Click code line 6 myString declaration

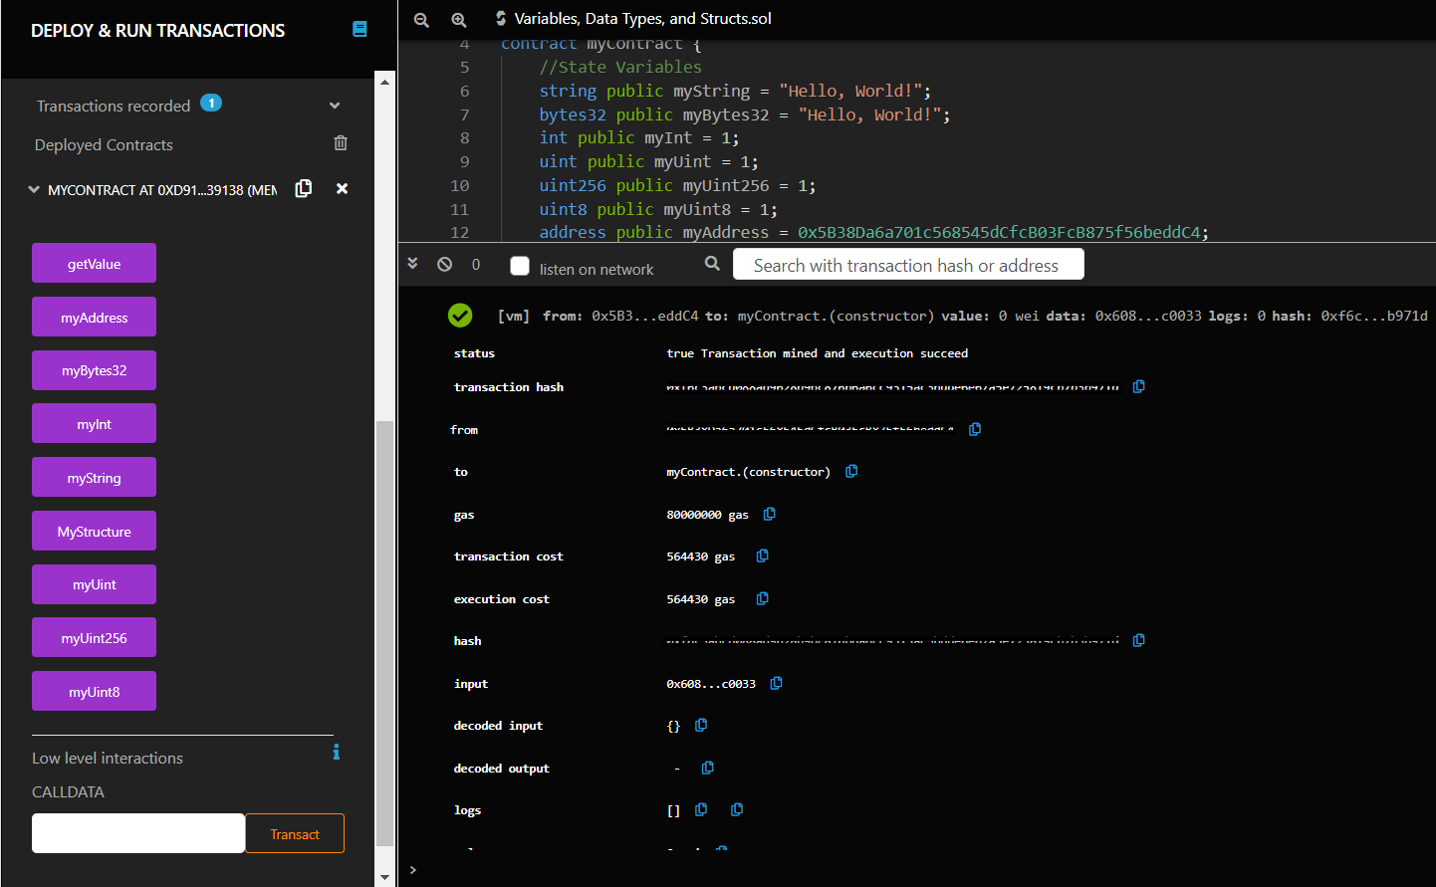735,91
